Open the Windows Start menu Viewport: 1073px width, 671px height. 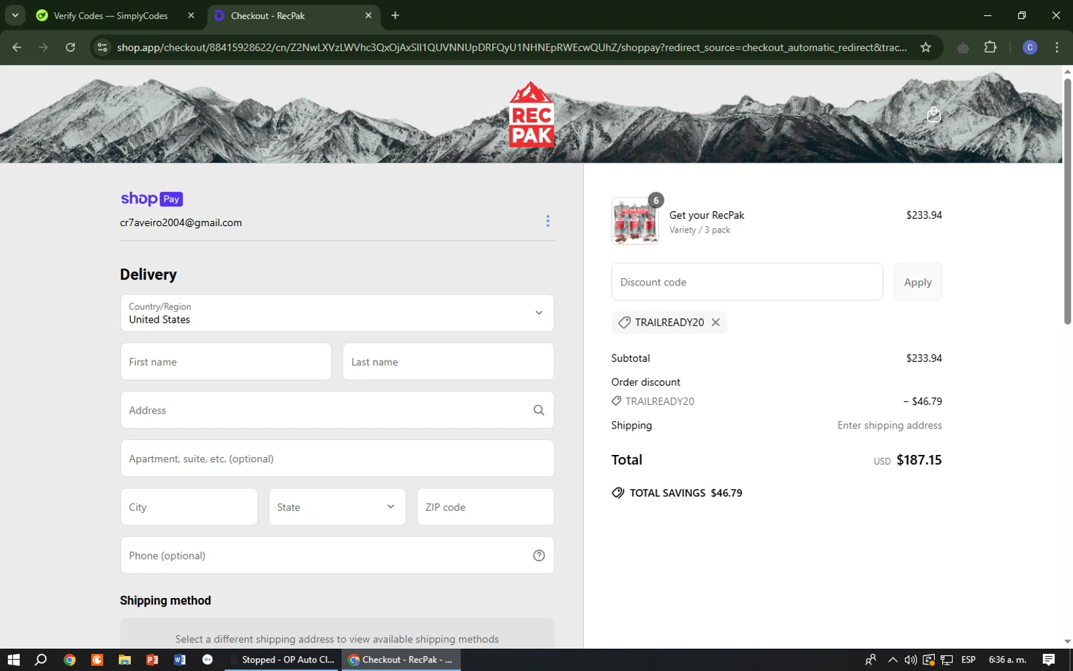pyautogui.click(x=14, y=660)
